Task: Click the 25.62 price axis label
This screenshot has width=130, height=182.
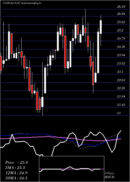Action: click(x=121, y=22)
